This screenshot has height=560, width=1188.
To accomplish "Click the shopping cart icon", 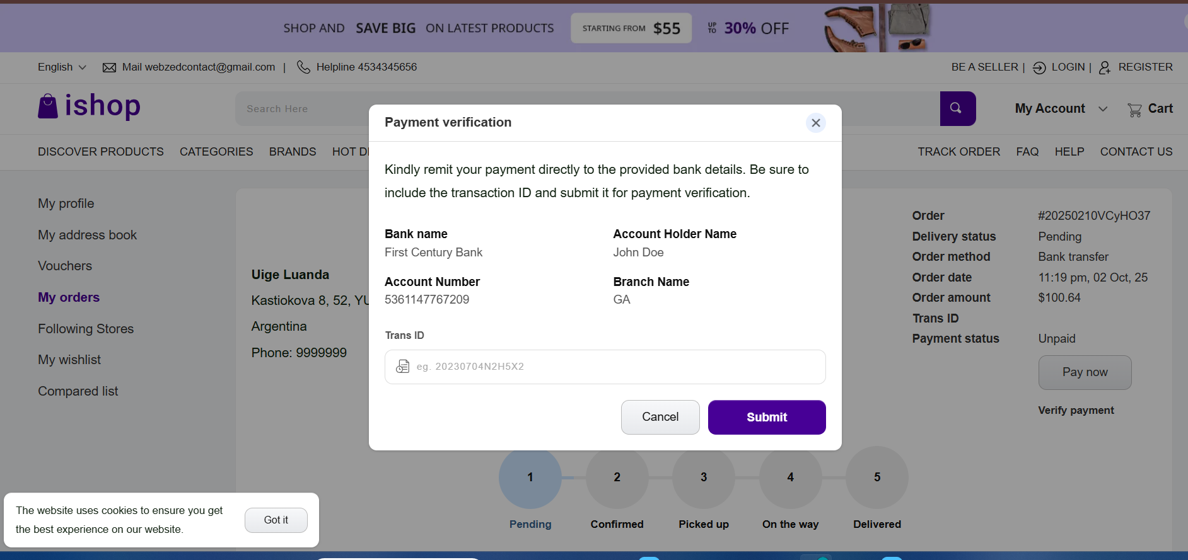I will (x=1134, y=110).
